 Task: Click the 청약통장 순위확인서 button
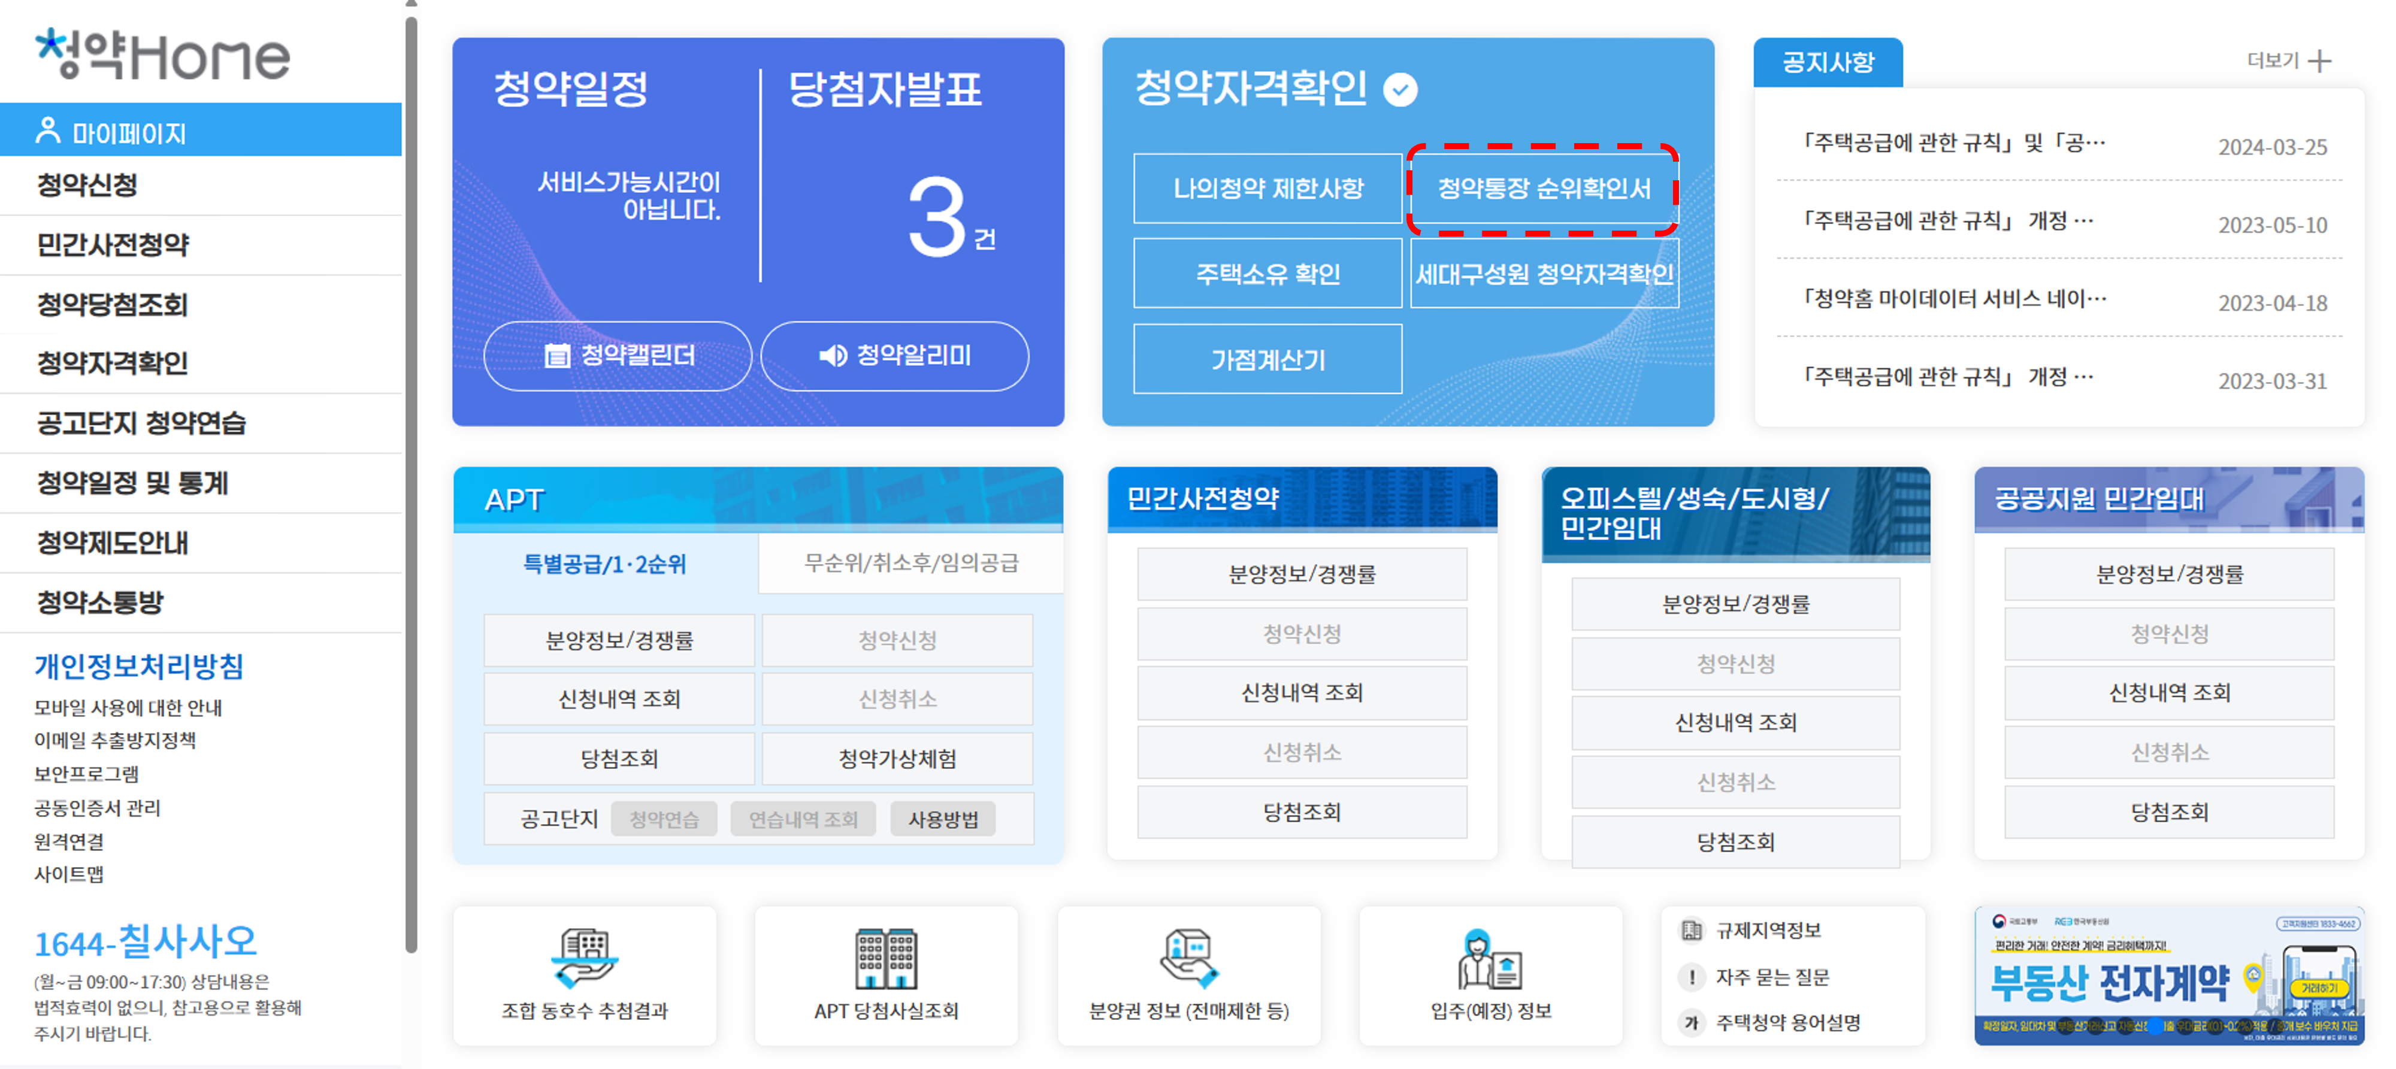coord(1543,189)
